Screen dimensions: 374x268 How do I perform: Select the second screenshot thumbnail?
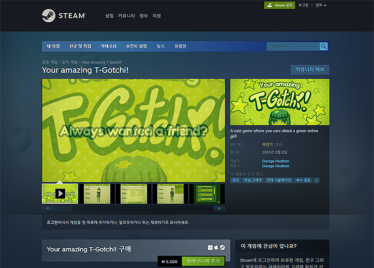click(x=97, y=194)
